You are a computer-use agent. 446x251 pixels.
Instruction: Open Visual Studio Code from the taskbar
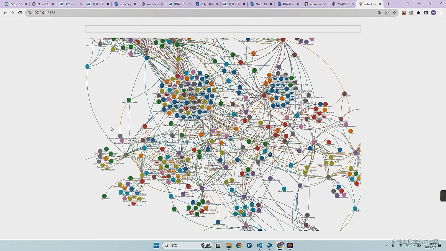pos(259,245)
